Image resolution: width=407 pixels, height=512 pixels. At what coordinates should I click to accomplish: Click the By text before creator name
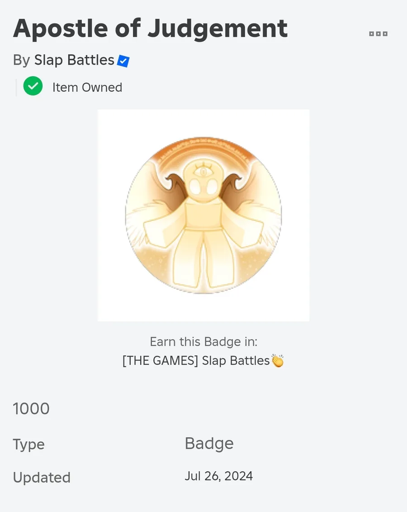click(x=21, y=60)
